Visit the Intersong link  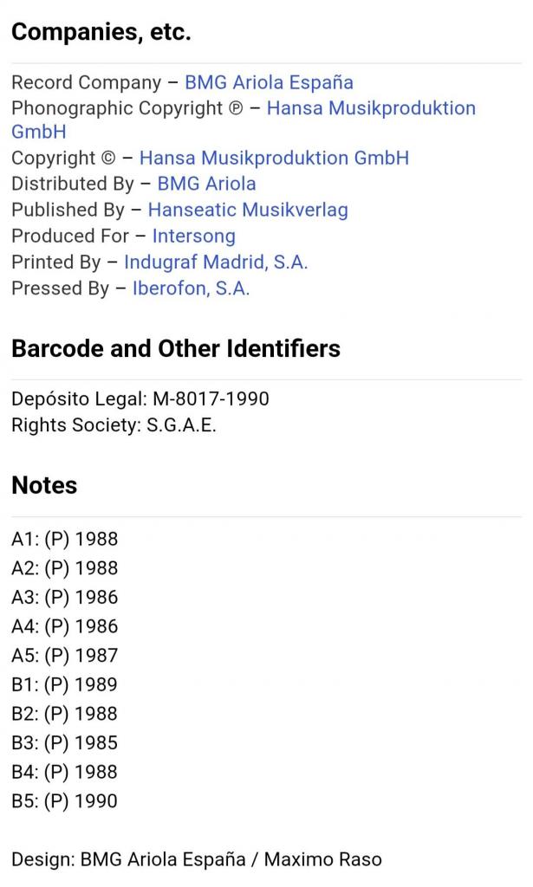point(193,236)
